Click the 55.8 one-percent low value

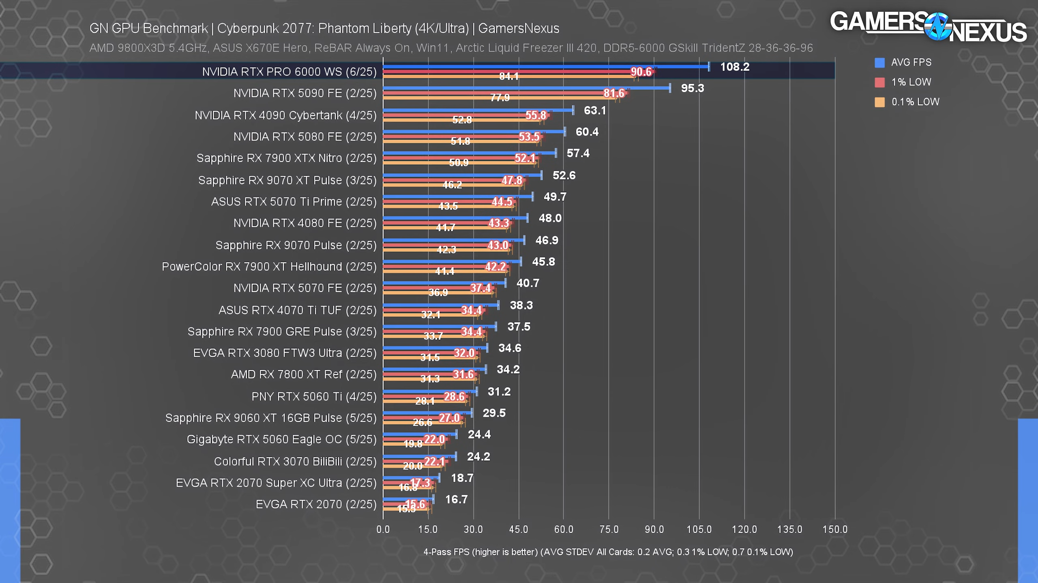pyautogui.click(x=536, y=116)
